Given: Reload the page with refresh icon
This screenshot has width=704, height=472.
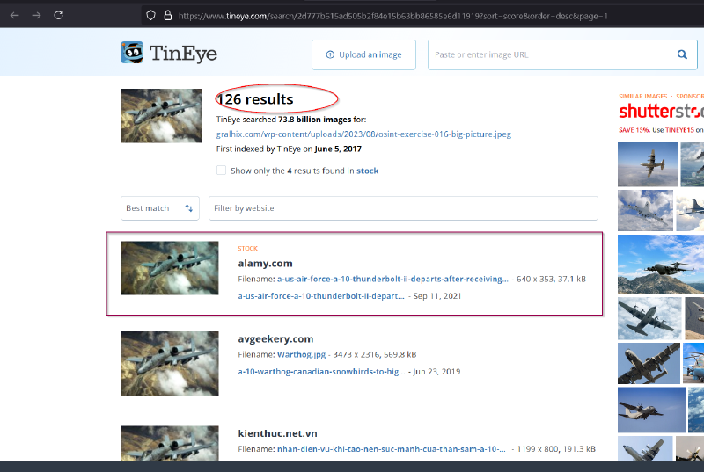Looking at the screenshot, I should point(58,15).
